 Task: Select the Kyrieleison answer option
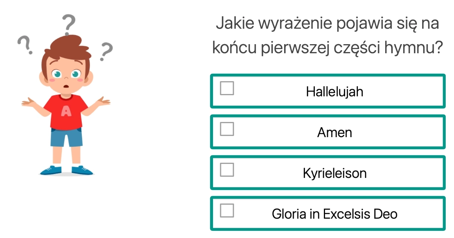327,173
